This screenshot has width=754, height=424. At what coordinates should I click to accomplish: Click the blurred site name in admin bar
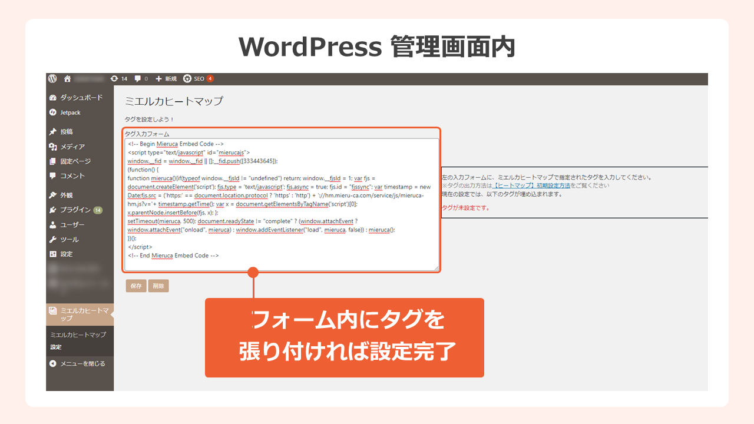pyautogui.click(x=89, y=78)
